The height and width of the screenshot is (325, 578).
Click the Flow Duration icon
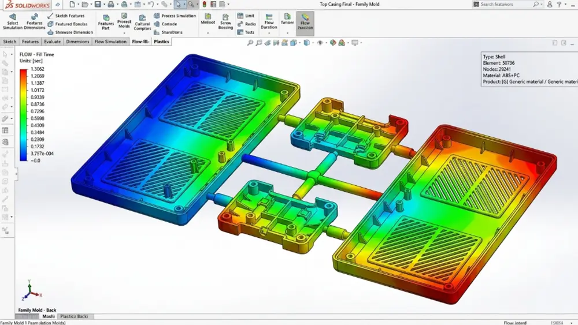(x=269, y=21)
